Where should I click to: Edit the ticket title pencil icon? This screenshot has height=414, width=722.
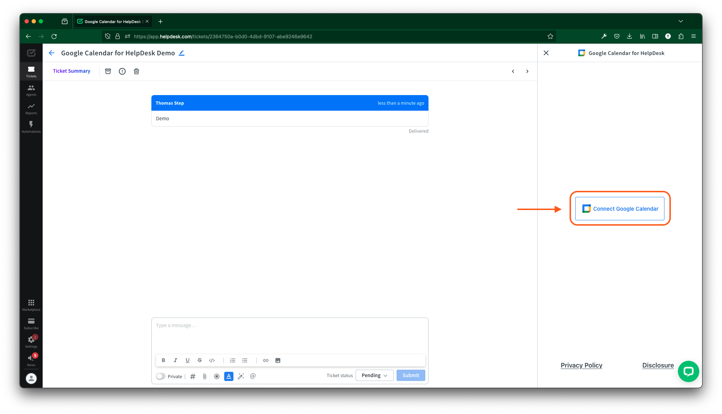tap(182, 53)
